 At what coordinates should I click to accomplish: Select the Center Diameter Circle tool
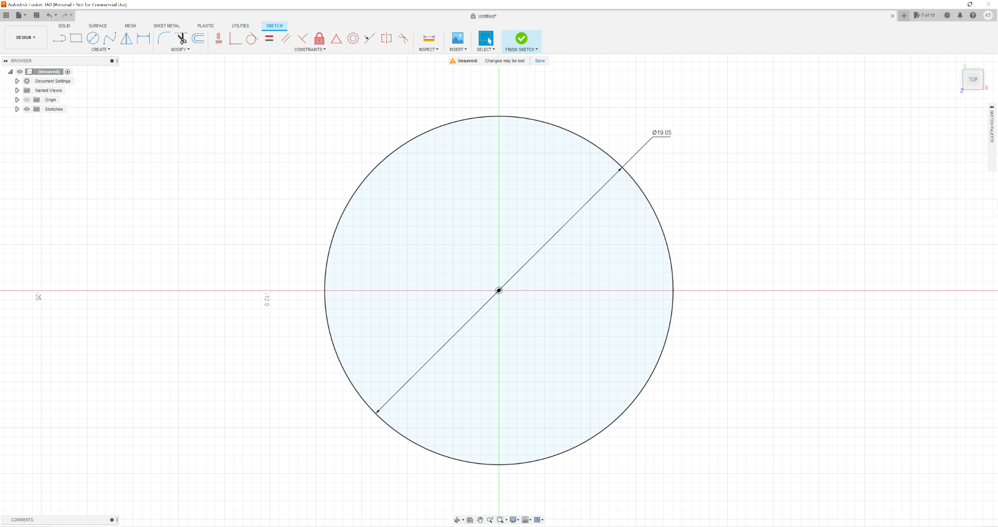(x=93, y=38)
